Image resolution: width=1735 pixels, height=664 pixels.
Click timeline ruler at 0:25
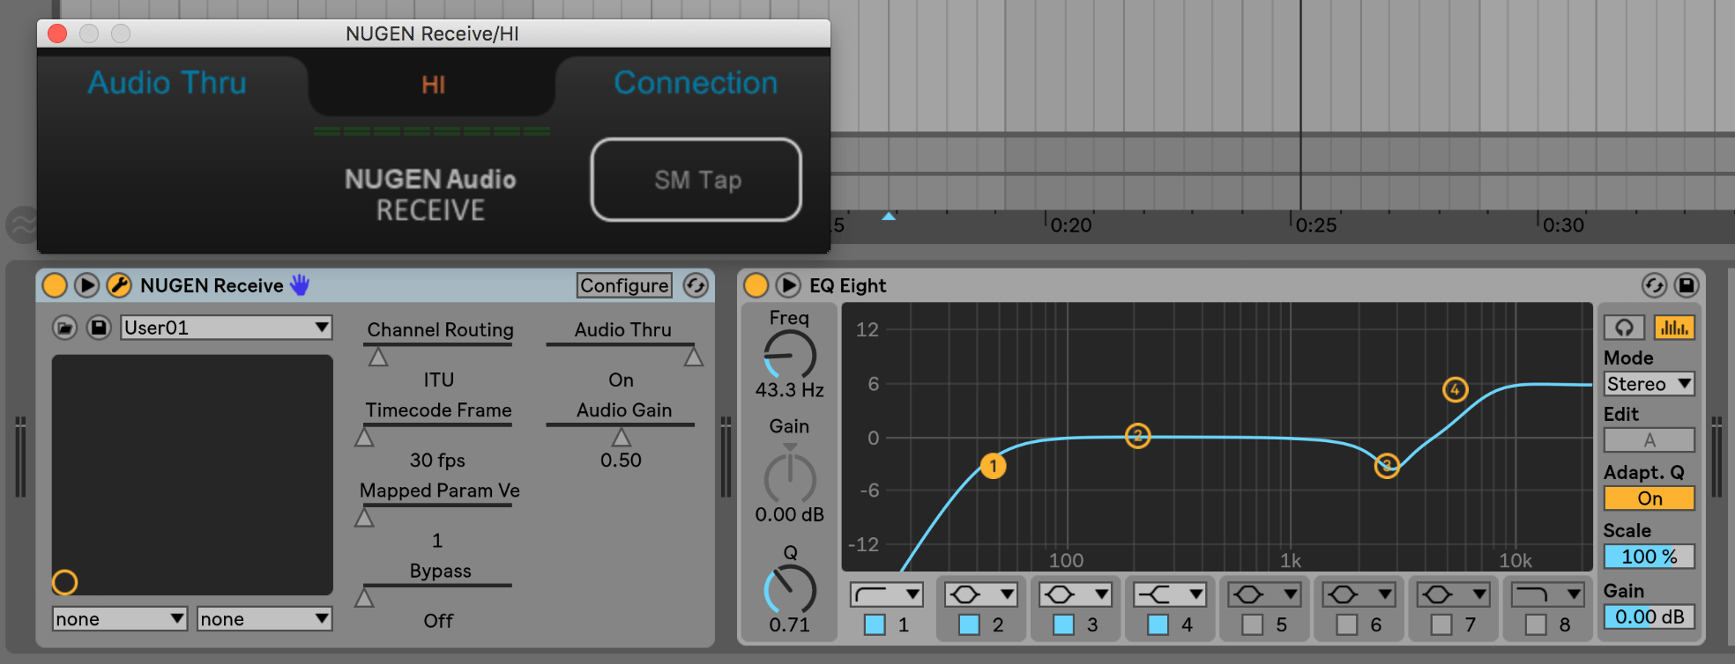coord(1316,225)
